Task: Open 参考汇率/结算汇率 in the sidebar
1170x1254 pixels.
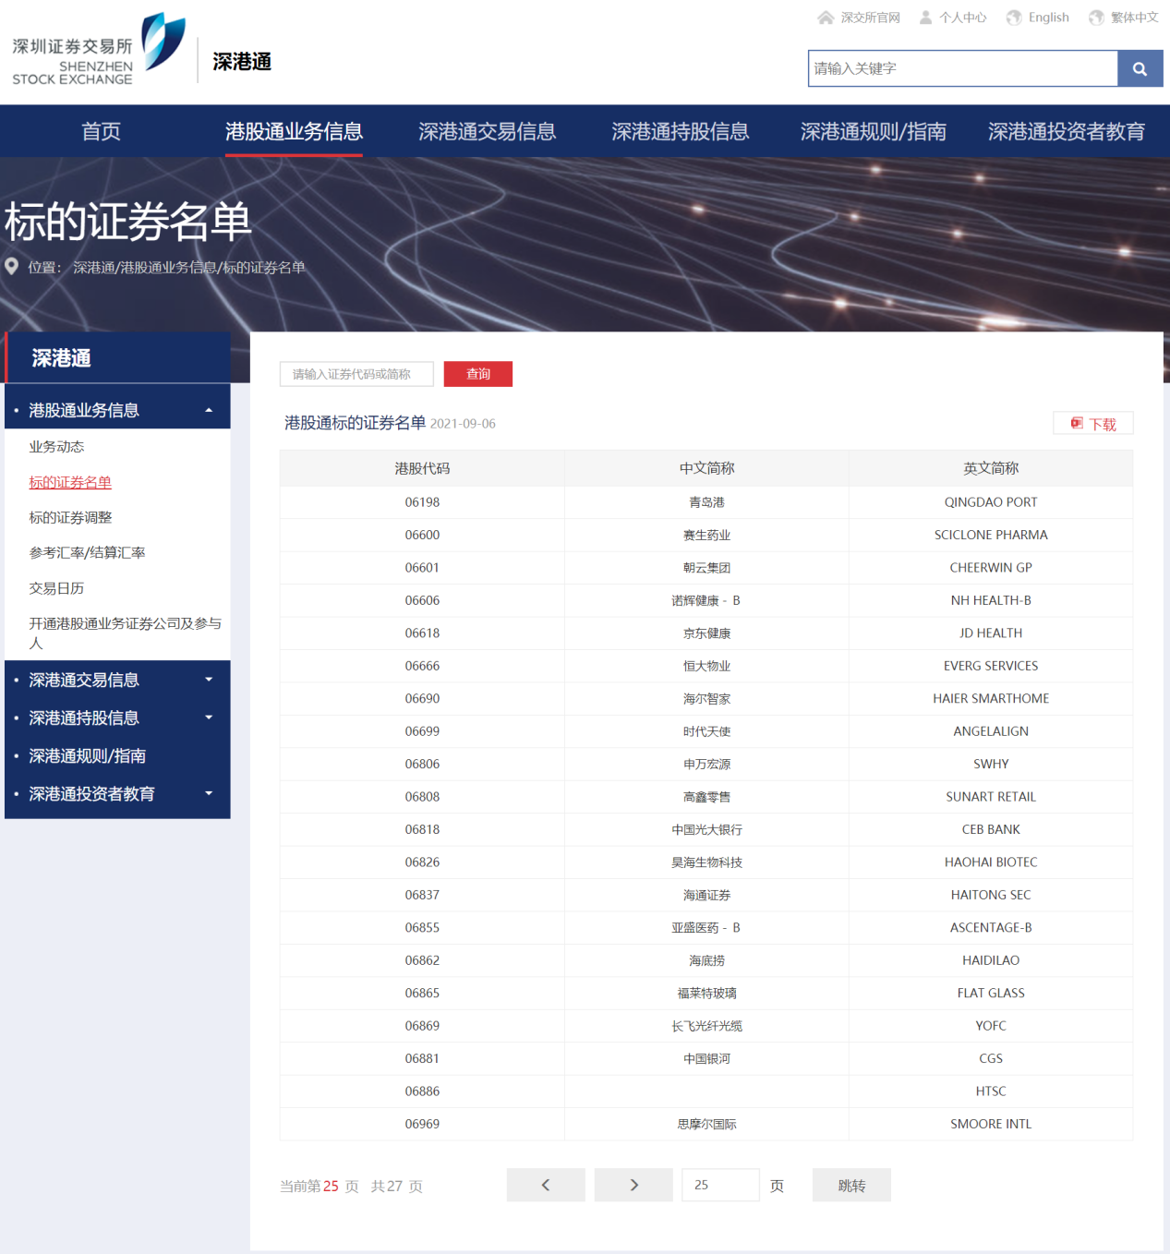Action: 87,552
